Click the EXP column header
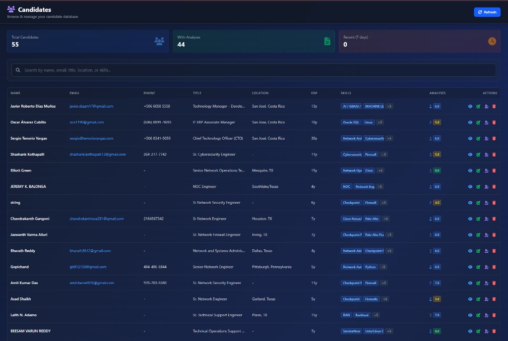Image resolution: width=508 pixels, height=341 pixels. [314, 93]
